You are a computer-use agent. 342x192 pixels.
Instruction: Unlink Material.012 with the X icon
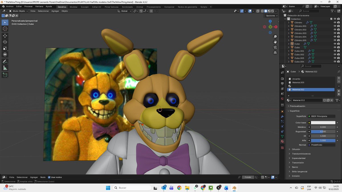331,100
